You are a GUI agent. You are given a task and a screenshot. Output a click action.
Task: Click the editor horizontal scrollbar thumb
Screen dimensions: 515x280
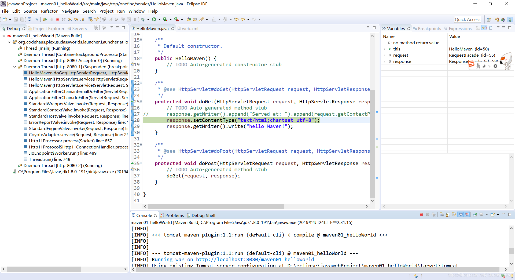click(216, 206)
